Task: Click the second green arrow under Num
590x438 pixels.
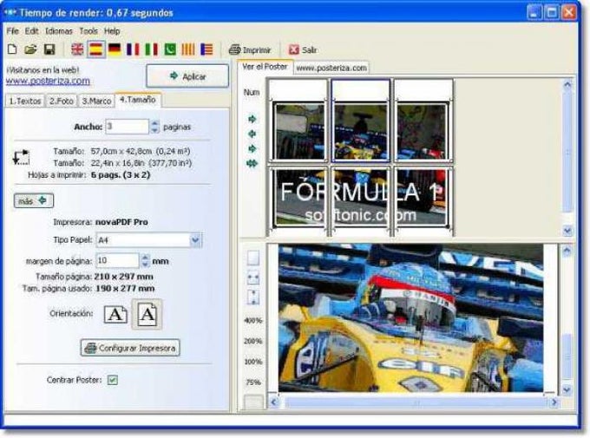Action: click(x=252, y=134)
